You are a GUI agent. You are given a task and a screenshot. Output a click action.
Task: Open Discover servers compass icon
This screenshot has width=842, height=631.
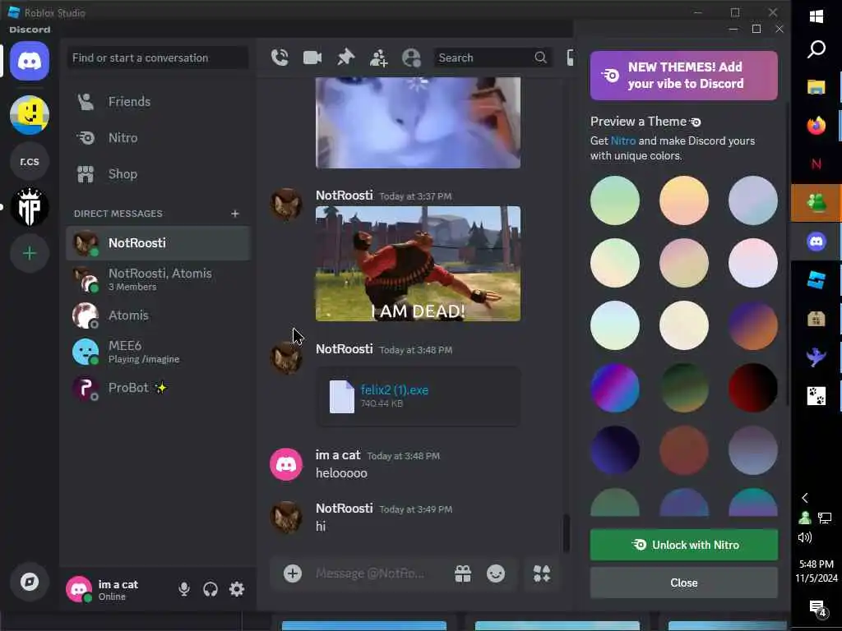(x=30, y=582)
